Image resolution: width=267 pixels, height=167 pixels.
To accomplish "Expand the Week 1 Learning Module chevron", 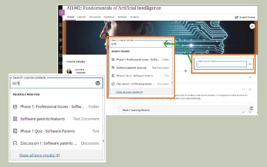I will [x=250, y=112].
